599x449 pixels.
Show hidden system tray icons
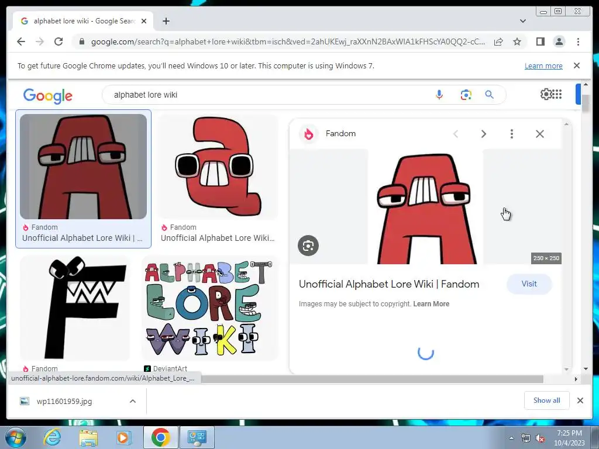pyautogui.click(x=511, y=438)
